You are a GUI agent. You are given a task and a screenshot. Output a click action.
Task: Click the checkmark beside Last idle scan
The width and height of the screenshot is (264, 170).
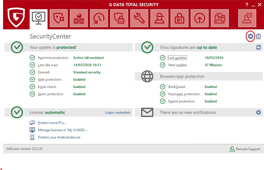(x=32, y=65)
